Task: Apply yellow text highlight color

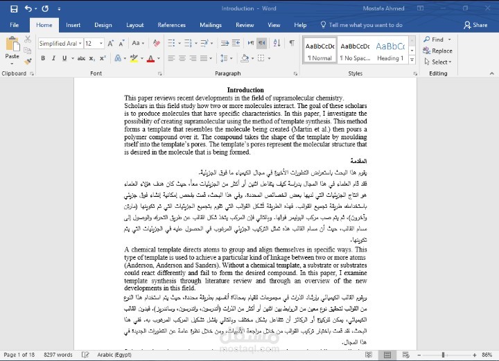Action: [134, 58]
